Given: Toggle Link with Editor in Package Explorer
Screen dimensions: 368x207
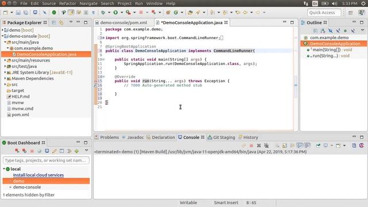Looking at the screenshot, I should [x=62, y=22].
